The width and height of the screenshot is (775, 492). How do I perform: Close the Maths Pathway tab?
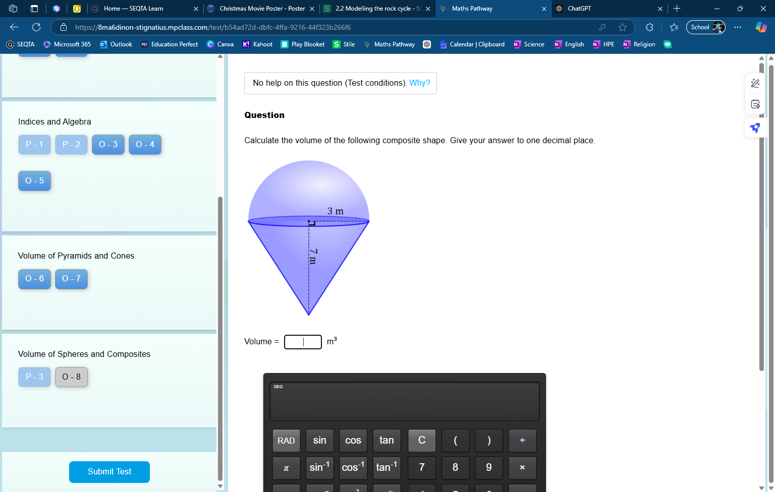pos(544,9)
